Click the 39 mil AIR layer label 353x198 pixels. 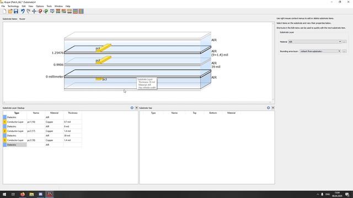(x=216, y=65)
